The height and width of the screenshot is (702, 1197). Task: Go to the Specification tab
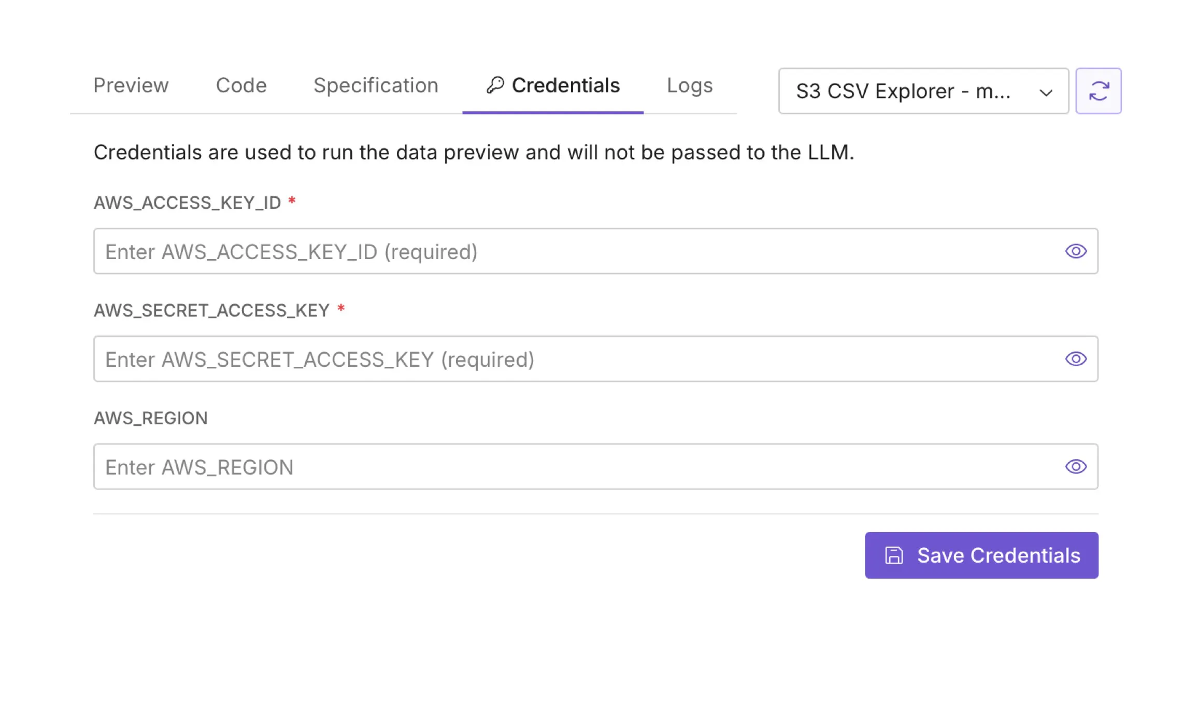coord(376,85)
